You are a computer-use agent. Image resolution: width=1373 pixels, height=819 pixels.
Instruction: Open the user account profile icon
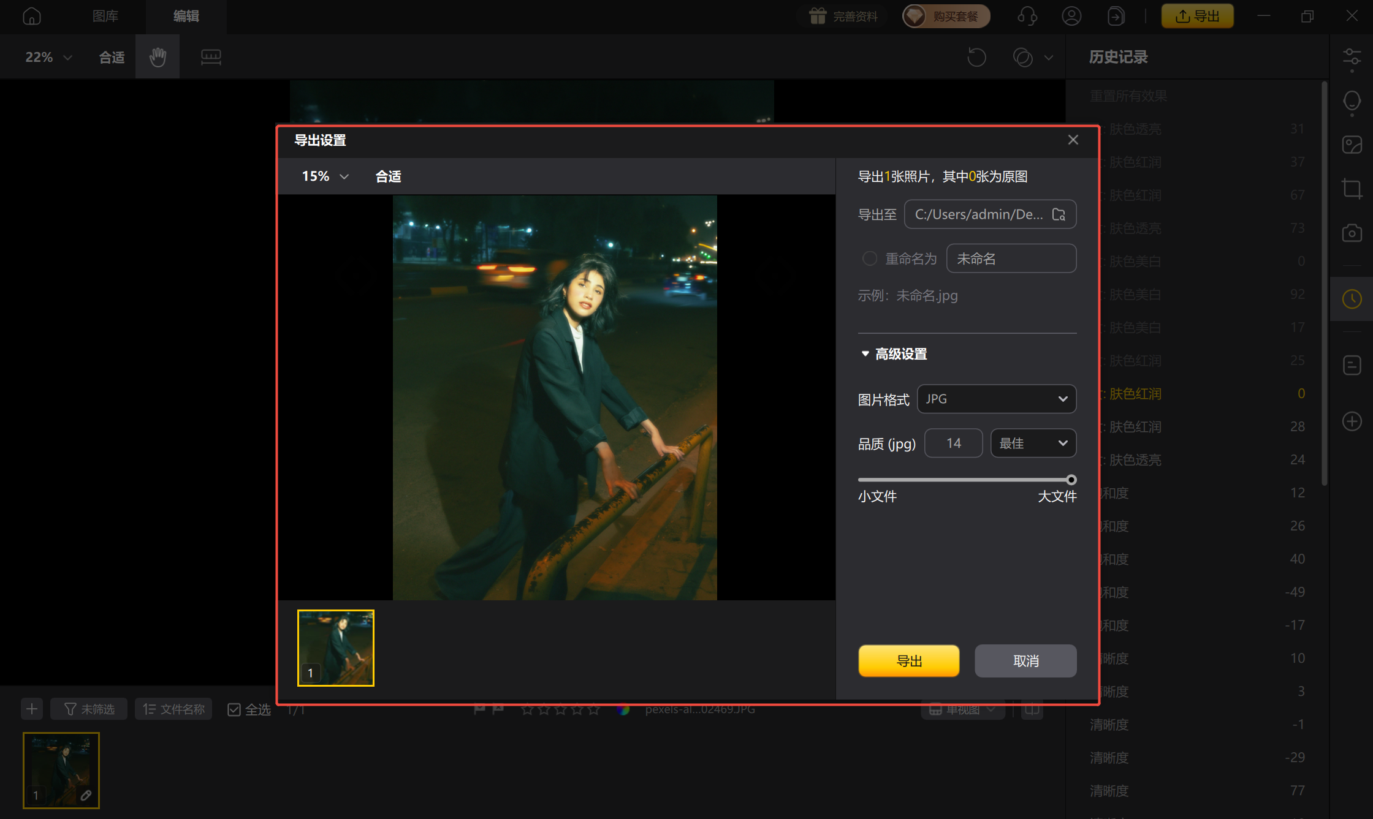(1071, 17)
